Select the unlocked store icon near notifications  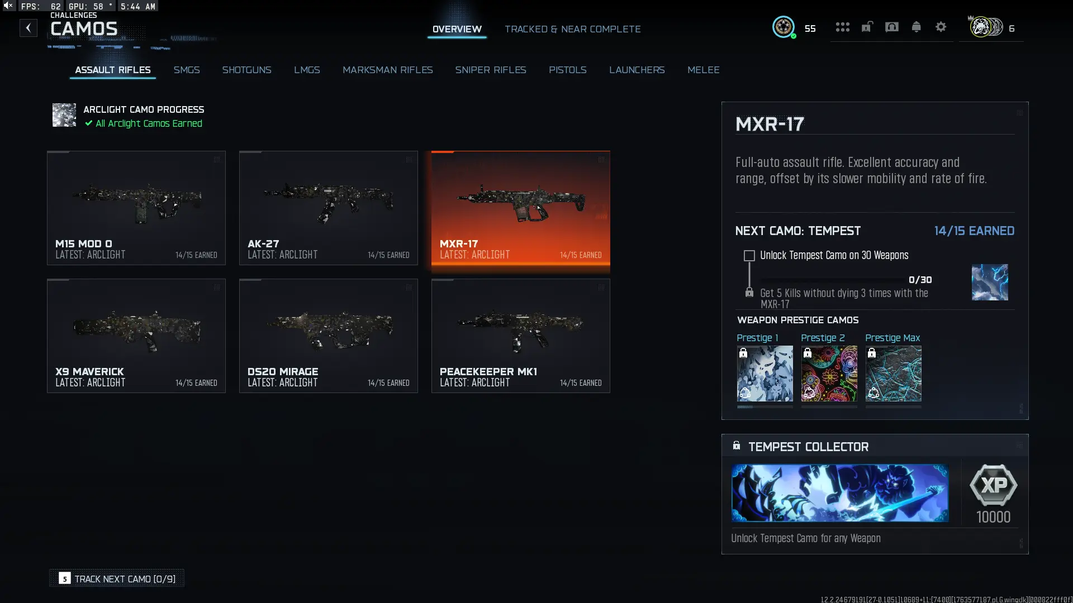(x=867, y=27)
